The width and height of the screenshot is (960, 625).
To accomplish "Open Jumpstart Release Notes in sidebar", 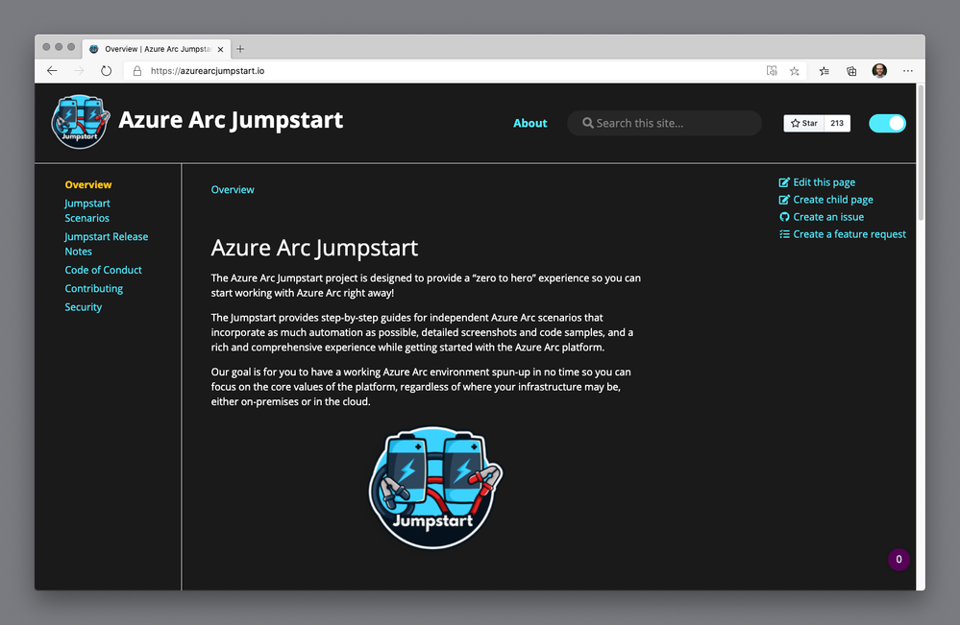I will tap(107, 244).
